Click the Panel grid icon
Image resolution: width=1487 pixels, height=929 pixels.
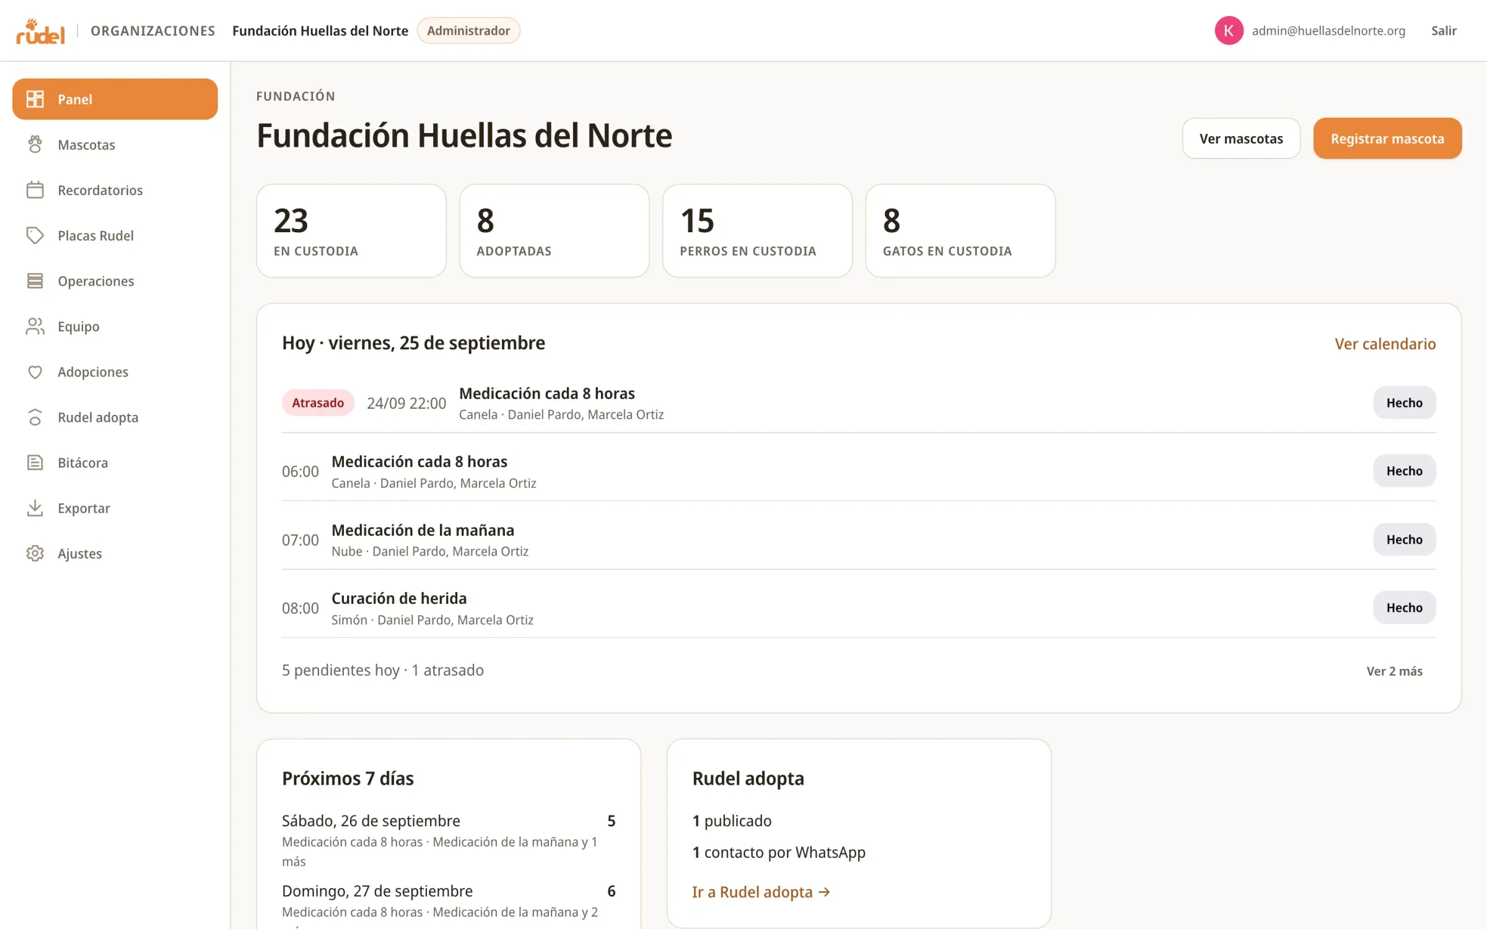coord(35,99)
